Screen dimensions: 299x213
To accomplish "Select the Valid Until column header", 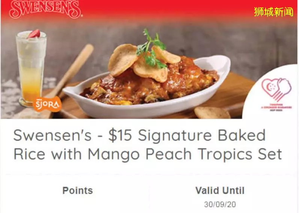I will pos(220,190).
